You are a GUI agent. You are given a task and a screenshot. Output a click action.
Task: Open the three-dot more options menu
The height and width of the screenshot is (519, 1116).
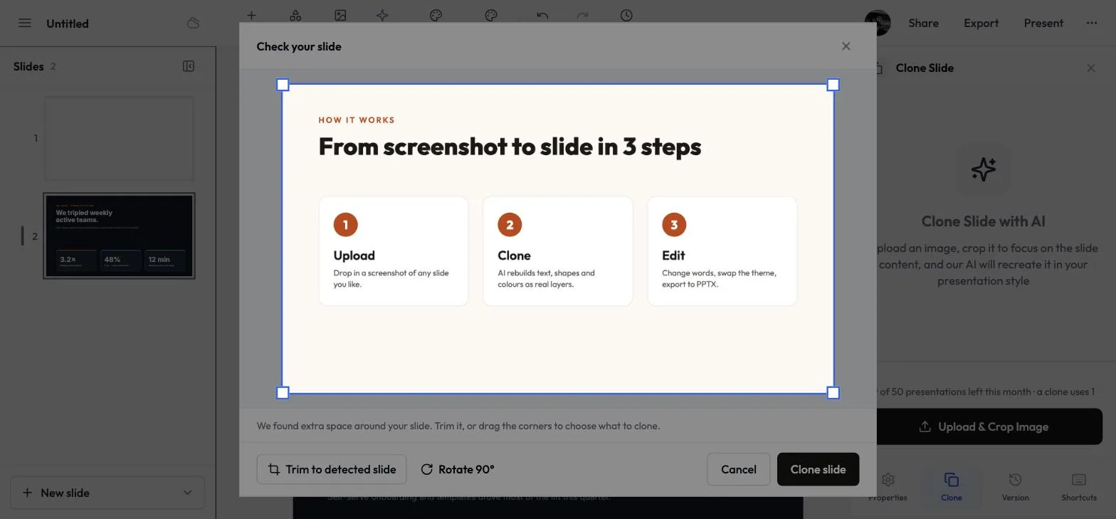(x=1092, y=23)
